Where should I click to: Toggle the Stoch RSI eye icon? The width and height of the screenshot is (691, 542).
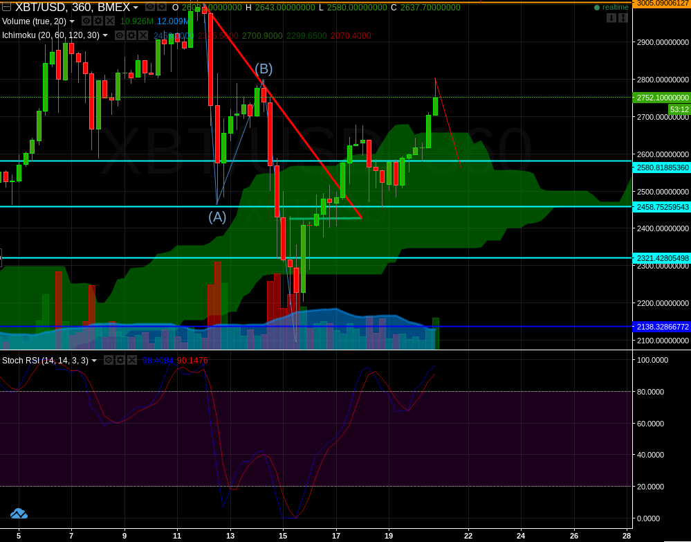(x=109, y=361)
